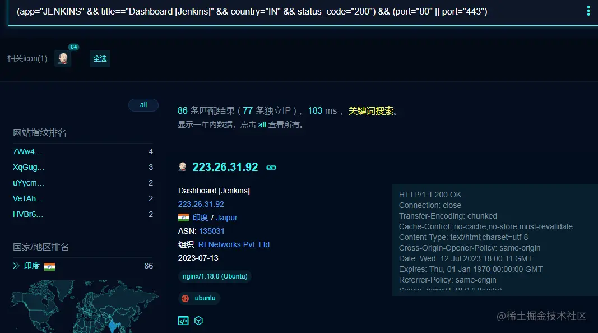Select all icons using the 全选 button
This screenshot has height=333, width=598.
tap(100, 58)
